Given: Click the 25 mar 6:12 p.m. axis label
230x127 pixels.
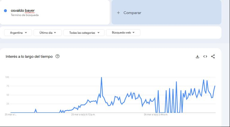Looking at the screenshot, I should pyautogui.click(x=83, y=114).
